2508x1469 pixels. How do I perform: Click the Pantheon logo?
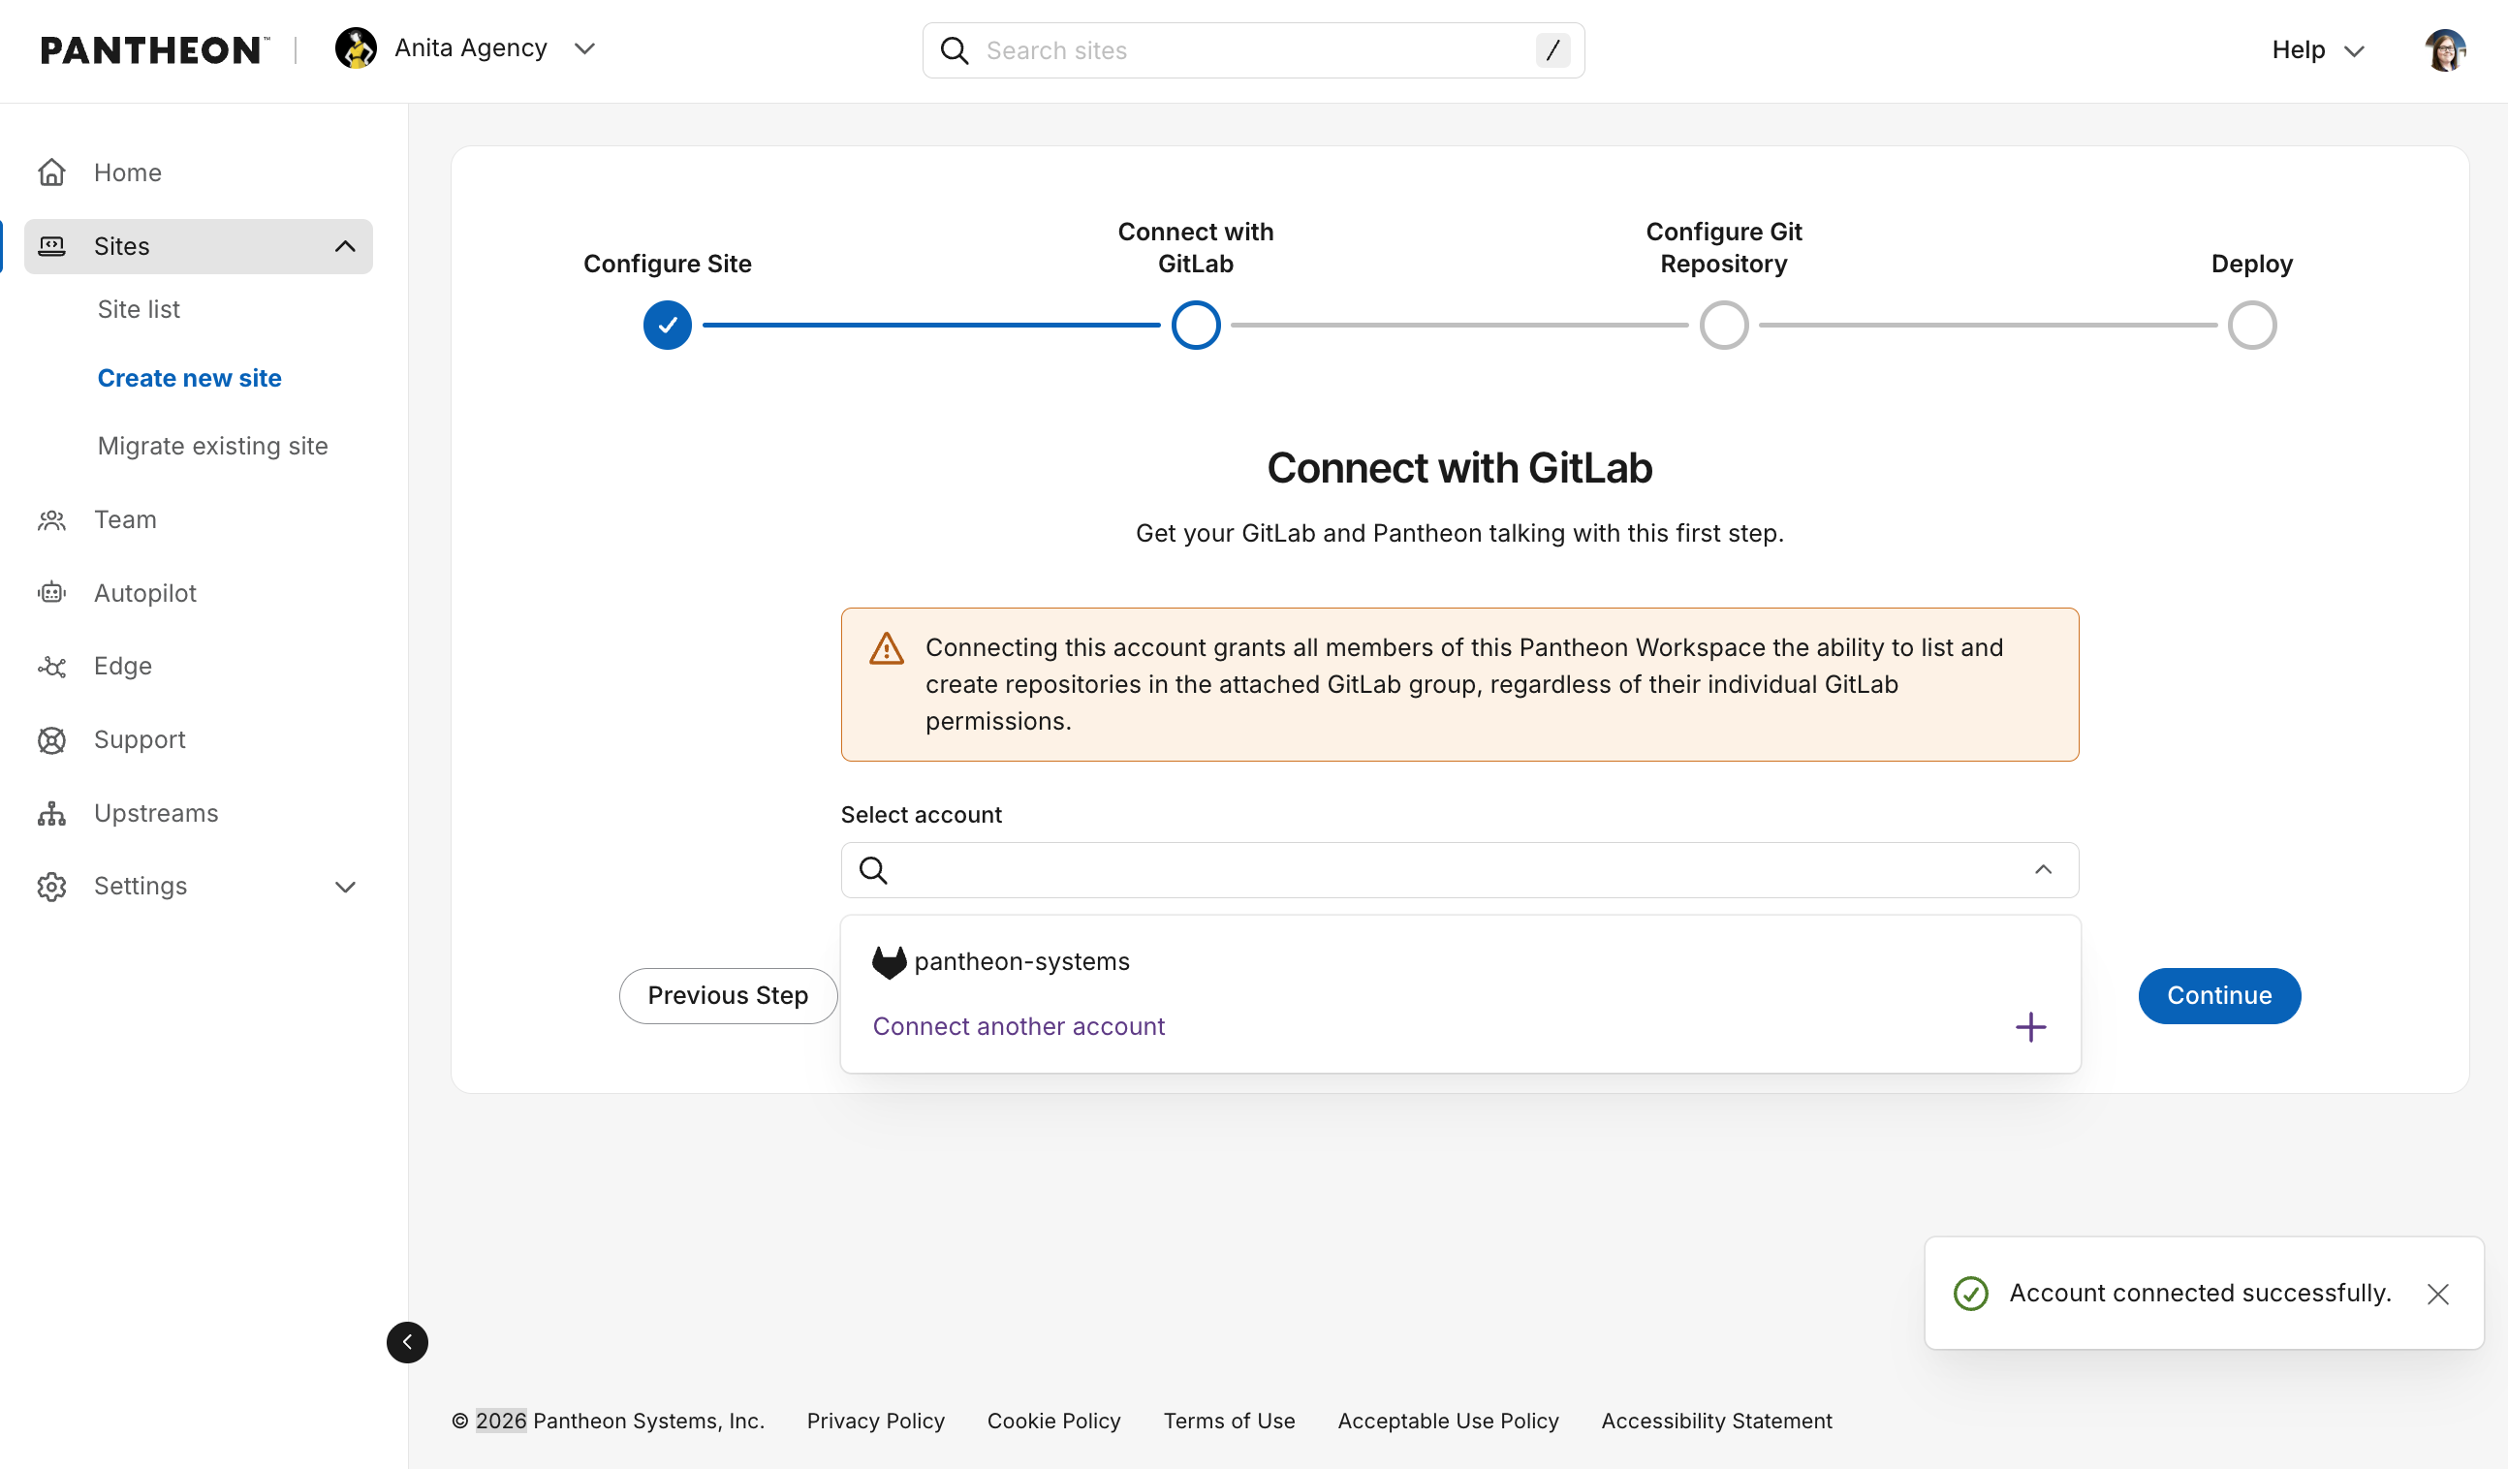pos(154,49)
